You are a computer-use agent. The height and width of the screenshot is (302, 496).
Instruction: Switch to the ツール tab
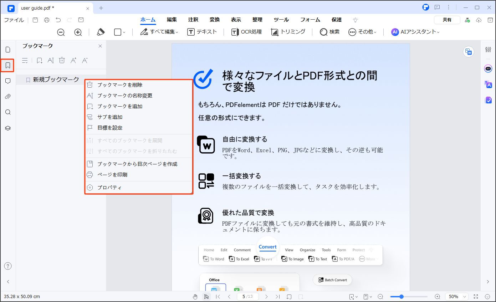coord(281,20)
